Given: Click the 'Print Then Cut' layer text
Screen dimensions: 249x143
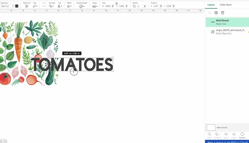Looking at the screenshot, I should pos(224,34).
